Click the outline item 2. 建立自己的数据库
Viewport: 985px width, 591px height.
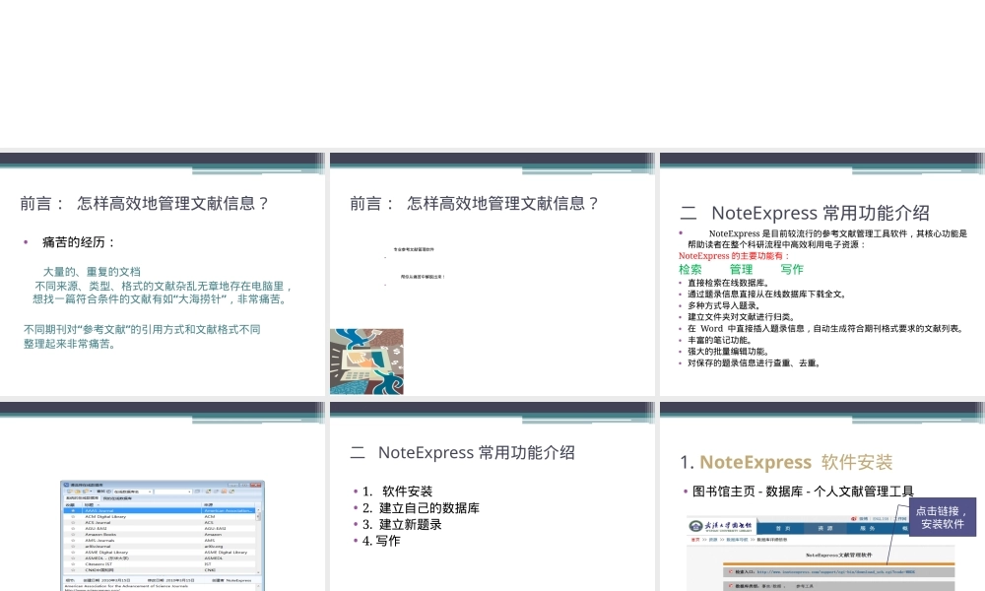click(x=421, y=508)
